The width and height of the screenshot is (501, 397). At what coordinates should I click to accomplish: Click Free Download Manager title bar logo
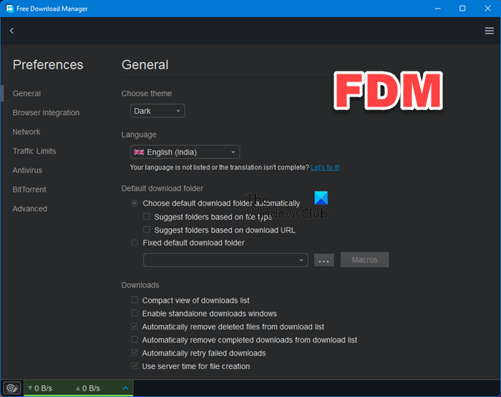[9, 9]
